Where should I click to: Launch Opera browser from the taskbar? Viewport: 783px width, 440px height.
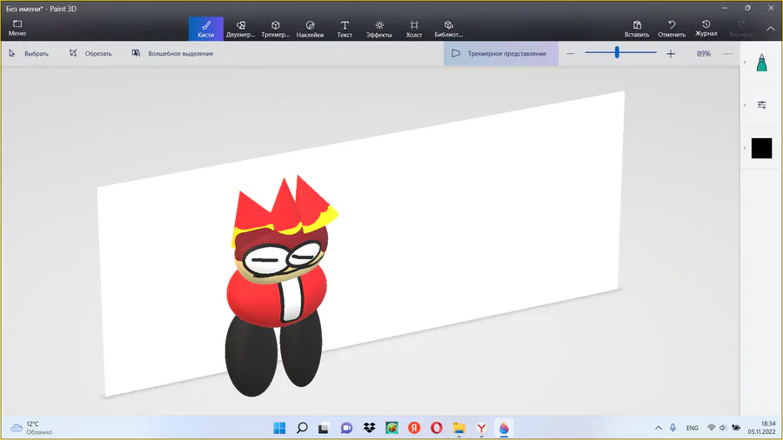437,428
